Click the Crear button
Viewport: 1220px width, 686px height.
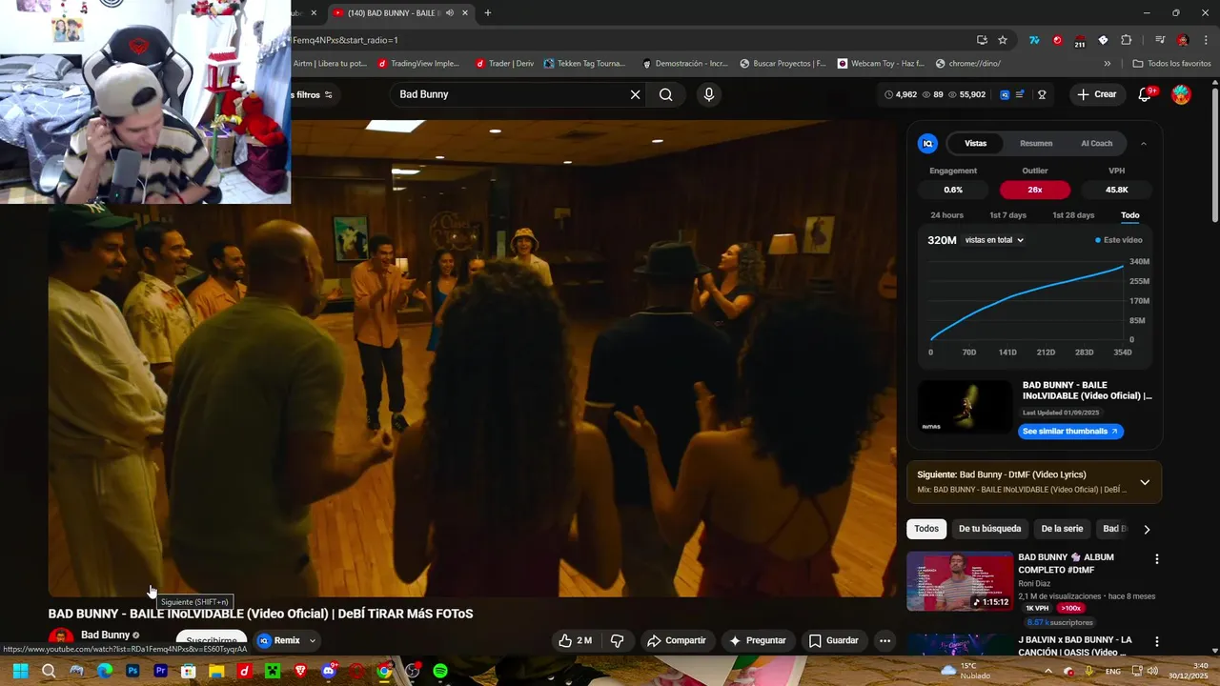(1096, 94)
